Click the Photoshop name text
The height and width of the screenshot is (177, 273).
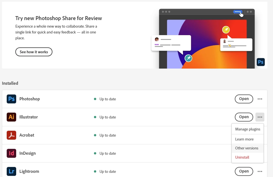pyautogui.click(x=30, y=99)
